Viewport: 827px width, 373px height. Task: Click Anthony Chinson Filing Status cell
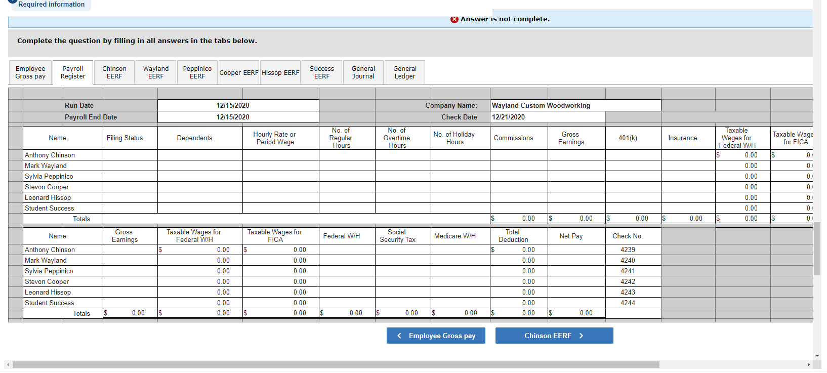130,155
